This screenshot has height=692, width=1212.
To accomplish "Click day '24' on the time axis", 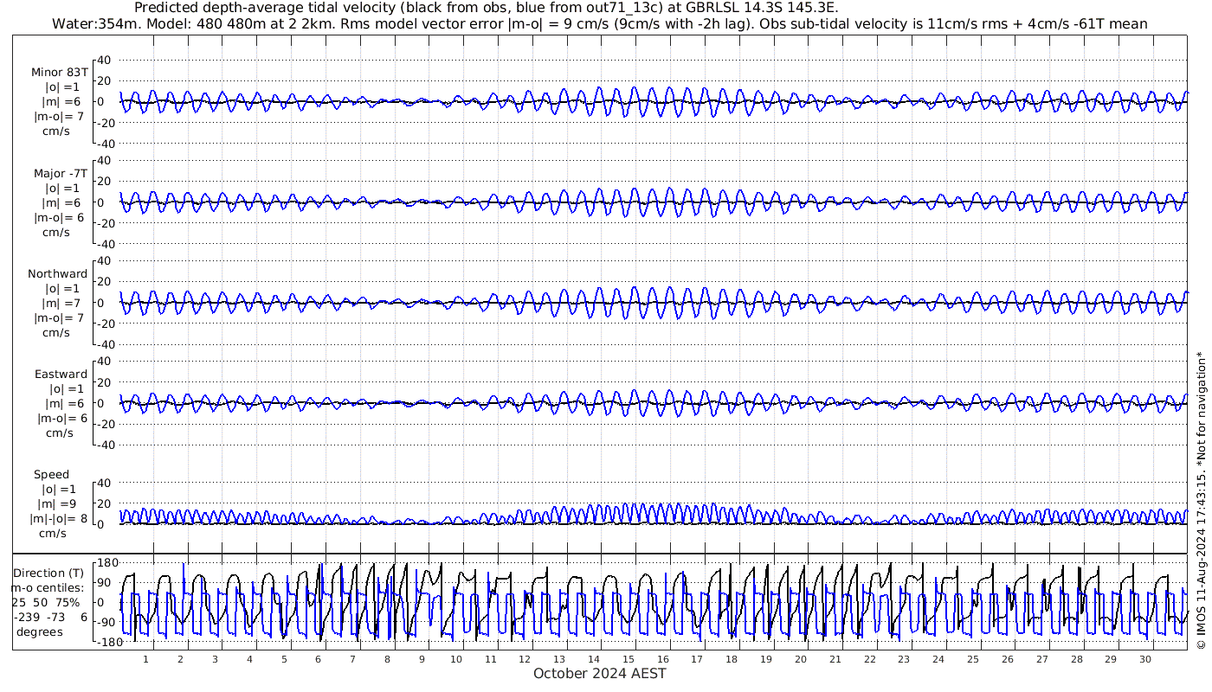I will [x=938, y=659].
